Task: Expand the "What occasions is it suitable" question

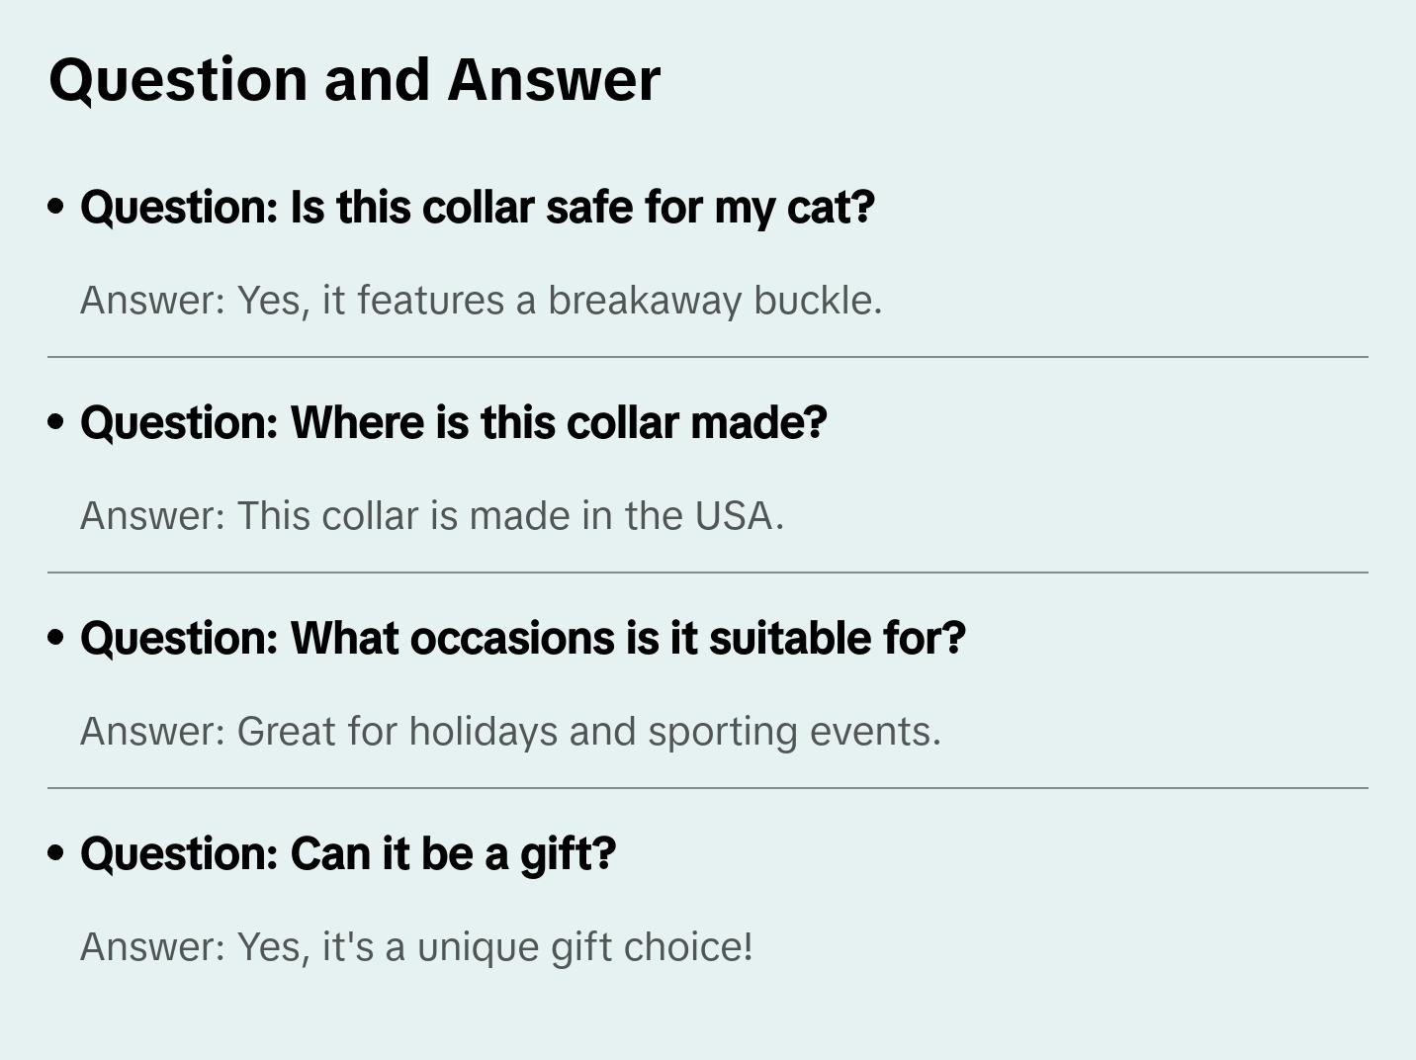Action: point(522,639)
